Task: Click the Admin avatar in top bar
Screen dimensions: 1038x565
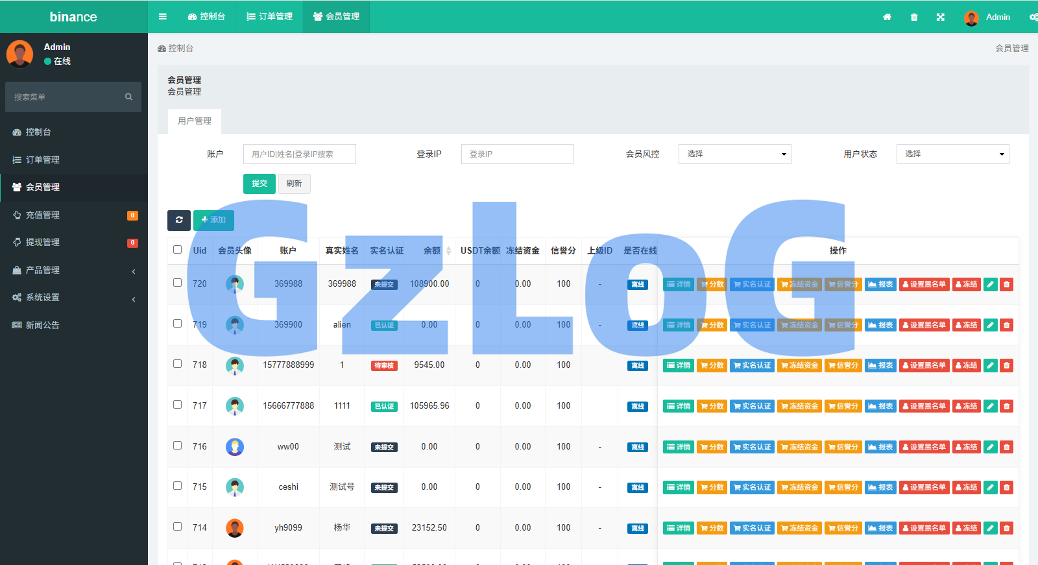Action: 971,18
